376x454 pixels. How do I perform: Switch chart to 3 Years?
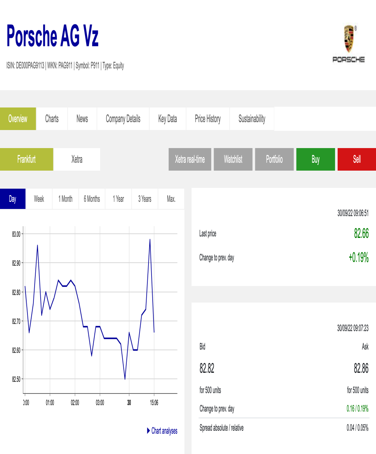coord(145,199)
